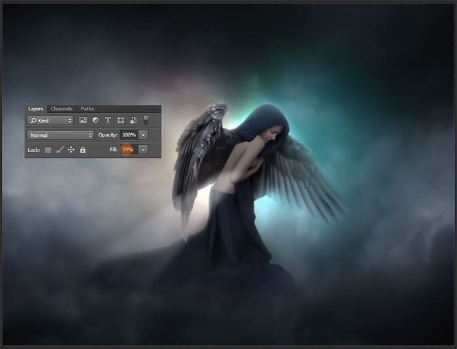Filter for smart objects icon

coord(133,120)
